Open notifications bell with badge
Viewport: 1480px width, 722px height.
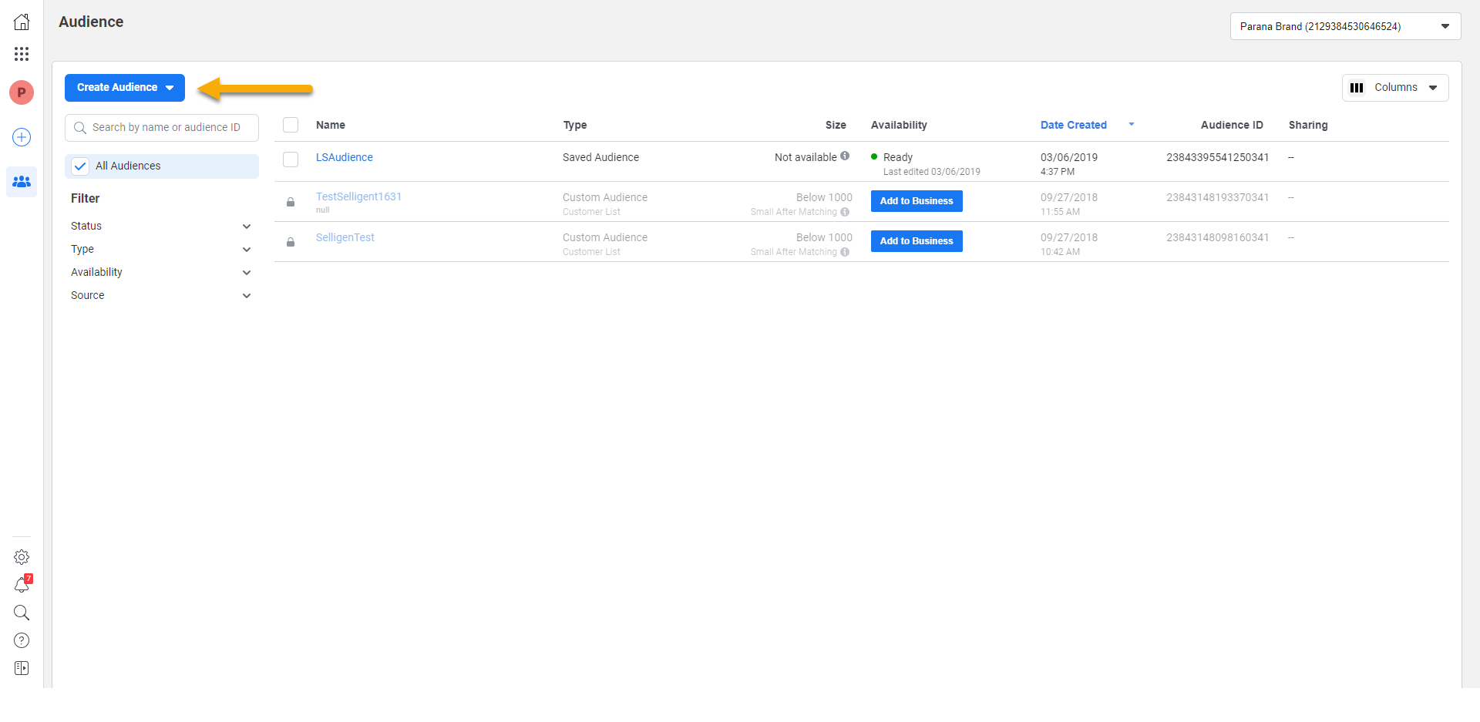[x=22, y=586]
